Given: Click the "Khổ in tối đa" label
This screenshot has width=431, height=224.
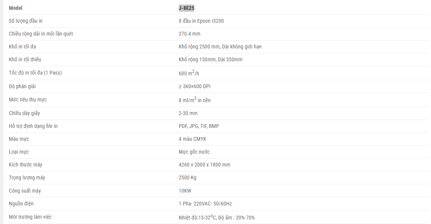Looking at the screenshot, I should (23, 47).
